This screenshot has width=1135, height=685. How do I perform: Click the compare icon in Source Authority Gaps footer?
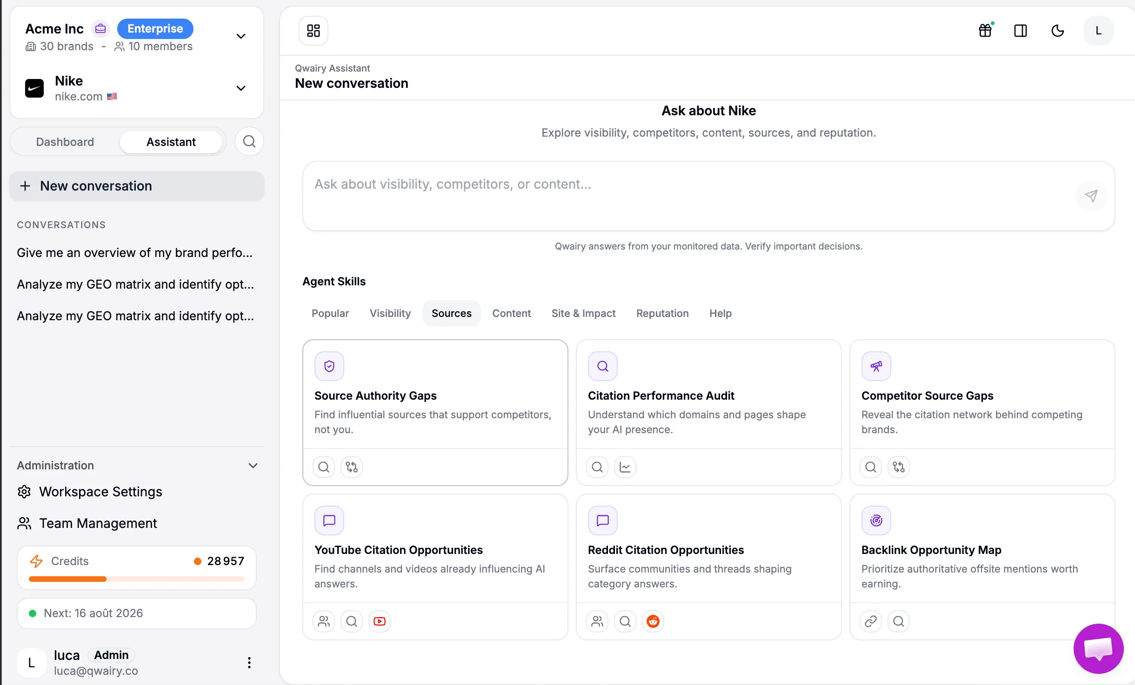pos(352,467)
